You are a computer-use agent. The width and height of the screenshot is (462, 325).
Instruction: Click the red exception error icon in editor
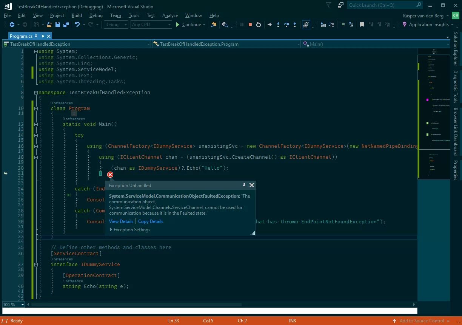tap(110, 175)
